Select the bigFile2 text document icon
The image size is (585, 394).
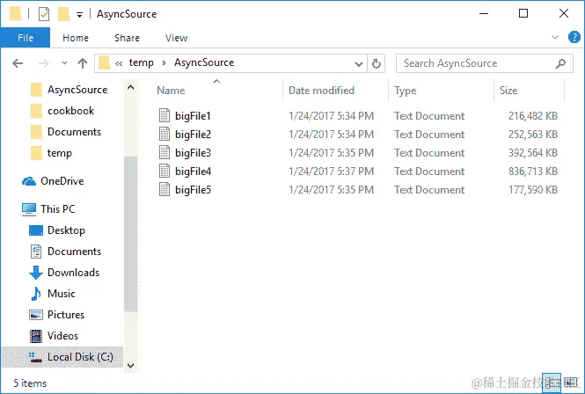point(165,134)
